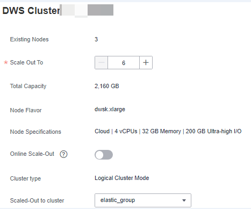This screenshot has height=209, width=251.
Task: Click the 2,160 GB total capacity value
Action: [x=107, y=86]
